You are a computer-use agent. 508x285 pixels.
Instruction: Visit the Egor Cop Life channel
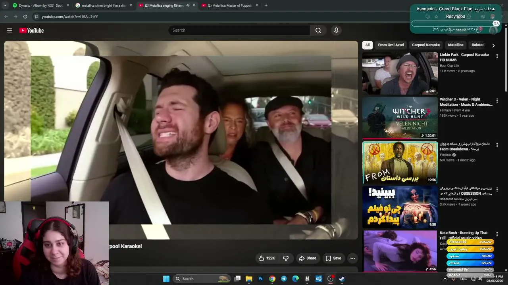tap(449, 66)
